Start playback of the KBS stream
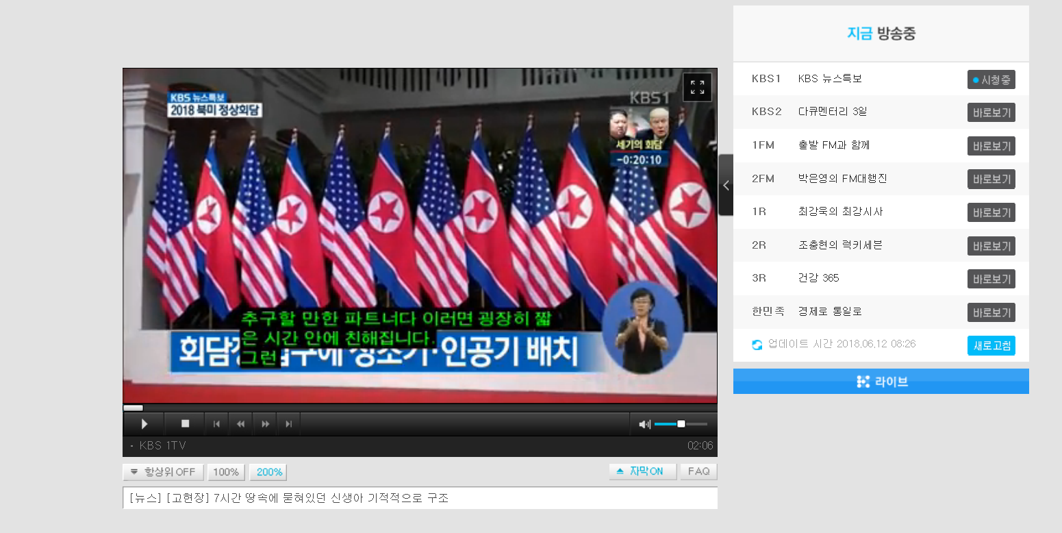This screenshot has height=533, width=1062. [143, 423]
